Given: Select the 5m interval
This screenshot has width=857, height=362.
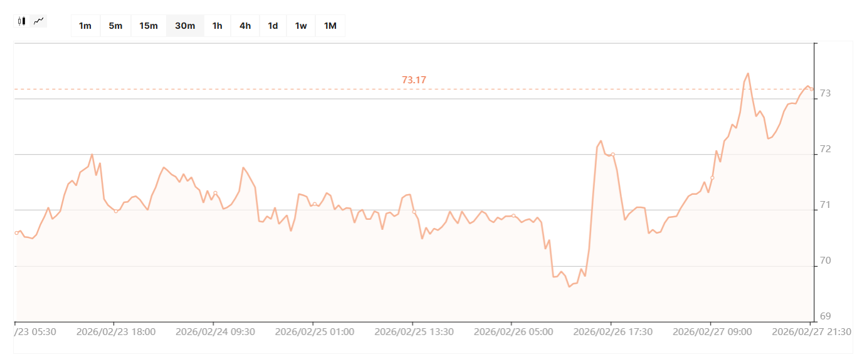Looking at the screenshot, I should point(115,26).
